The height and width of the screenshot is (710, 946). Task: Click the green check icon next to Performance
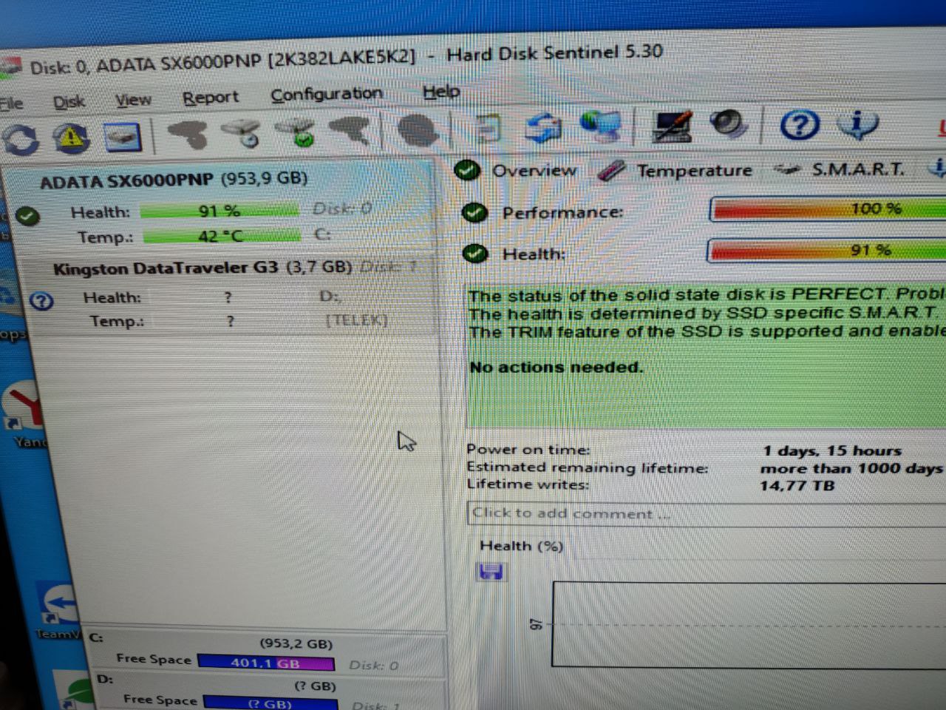(x=474, y=213)
